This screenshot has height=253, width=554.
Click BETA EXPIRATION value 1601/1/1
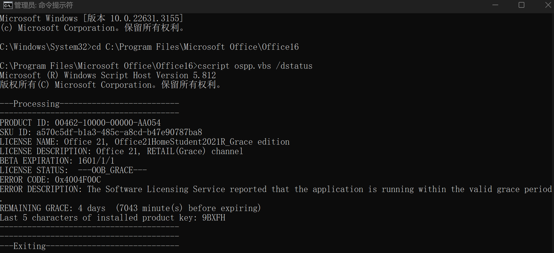96,161
